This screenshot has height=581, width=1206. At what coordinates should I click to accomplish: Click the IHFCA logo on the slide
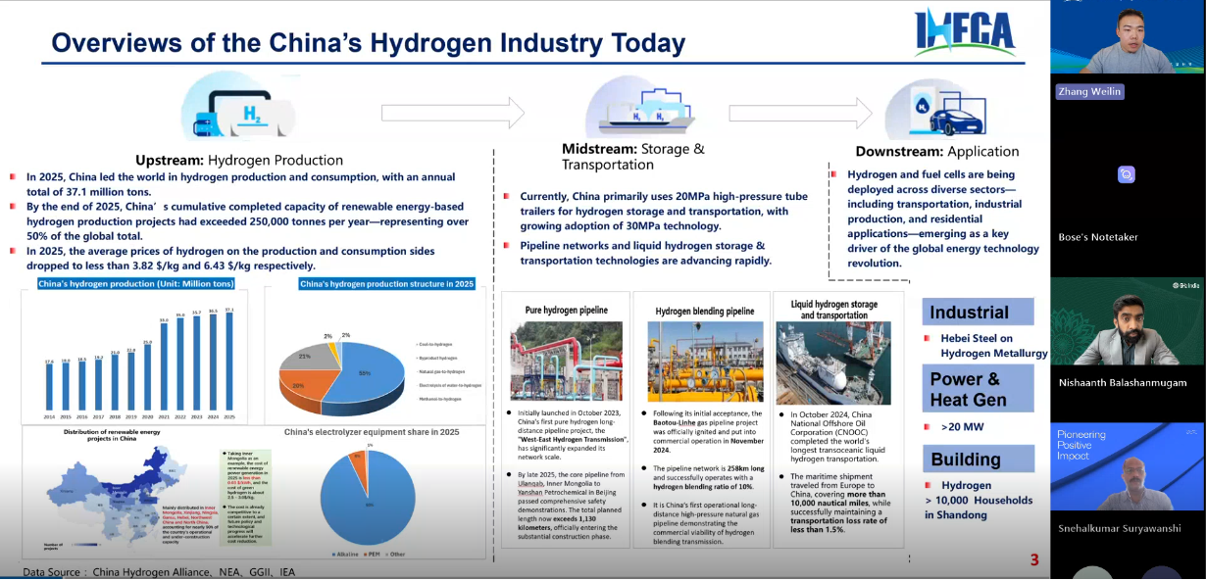(x=965, y=32)
